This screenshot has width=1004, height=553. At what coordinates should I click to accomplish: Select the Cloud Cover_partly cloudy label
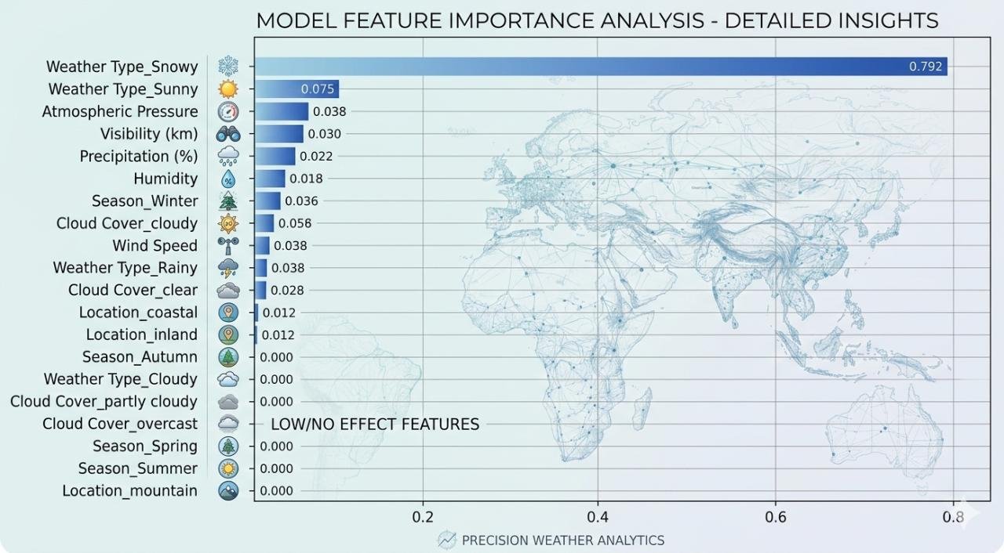[x=104, y=401]
